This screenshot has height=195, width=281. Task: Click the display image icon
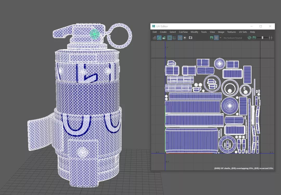pos(212,38)
